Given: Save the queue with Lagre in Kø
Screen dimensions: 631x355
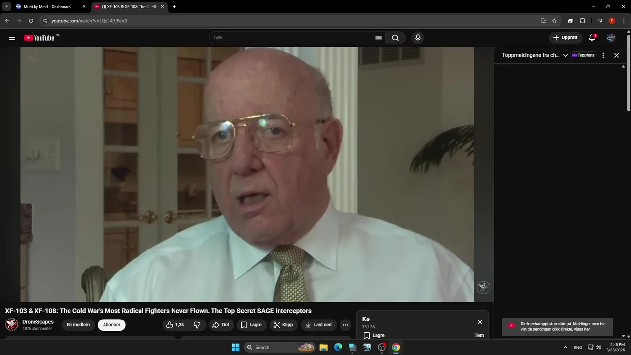Looking at the screenshot, I should [x=374, y=335].
